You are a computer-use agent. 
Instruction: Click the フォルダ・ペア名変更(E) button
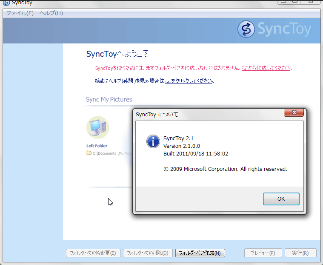click(x=93, y=253)
